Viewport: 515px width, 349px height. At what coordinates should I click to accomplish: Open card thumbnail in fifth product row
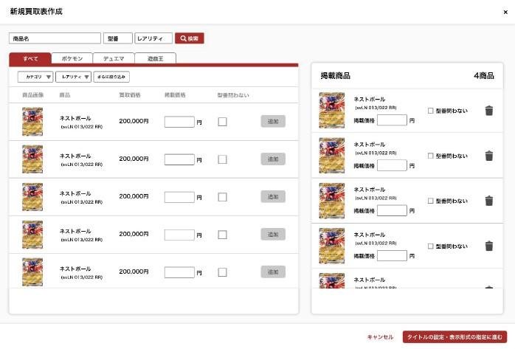(x=32, y=272)
